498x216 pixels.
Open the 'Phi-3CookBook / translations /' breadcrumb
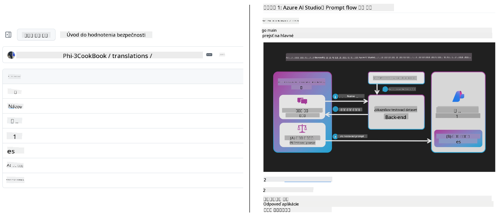pyautogui.click(x=107, y=56)
